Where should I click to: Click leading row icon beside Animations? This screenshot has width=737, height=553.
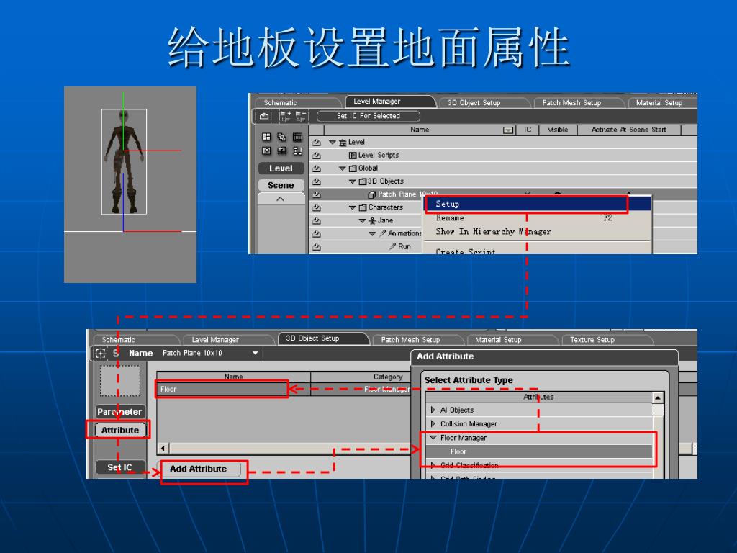(317, 234)
